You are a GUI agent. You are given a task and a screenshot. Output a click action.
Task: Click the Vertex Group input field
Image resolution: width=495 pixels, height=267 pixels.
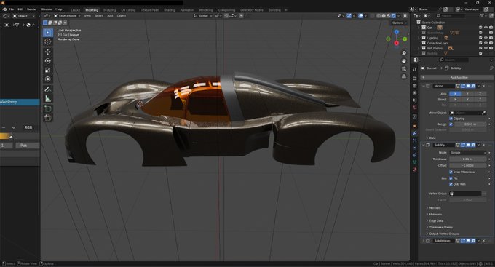click(465, 194)
